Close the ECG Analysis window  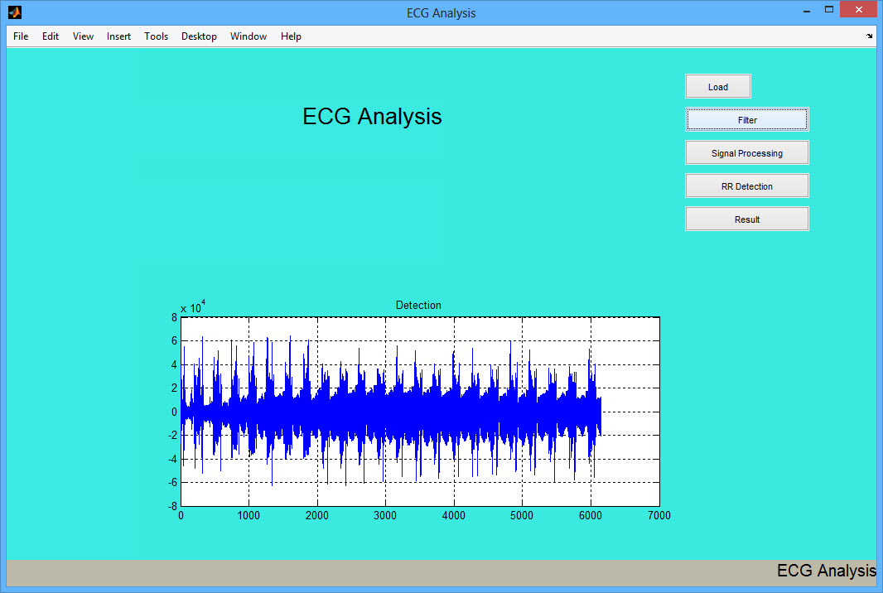click(x=859, y=10)
